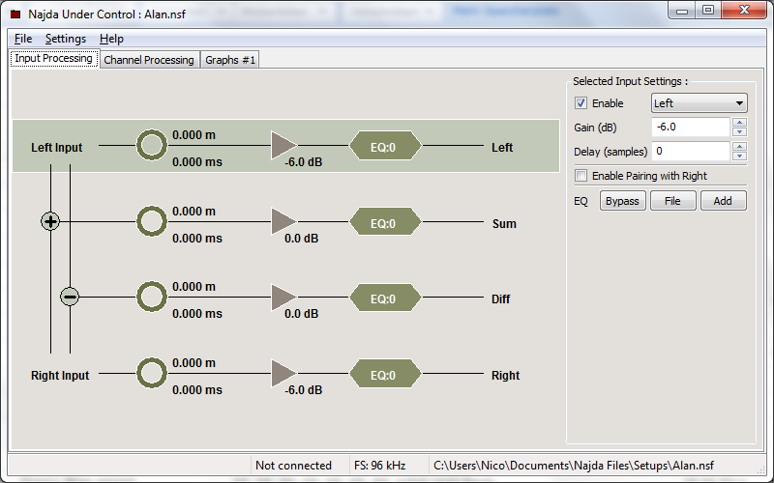Click the delay circle on Sum row
Image resolution: width=774 pixels, height=483 pixels.
click(152, 221)
